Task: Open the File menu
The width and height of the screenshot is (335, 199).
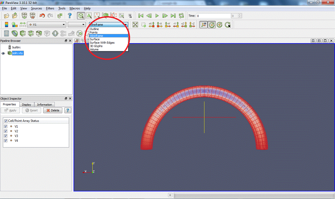Action: [4, 8]
